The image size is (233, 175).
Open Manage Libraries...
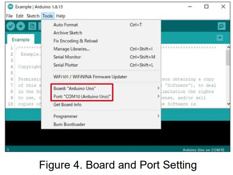[101, 49]
